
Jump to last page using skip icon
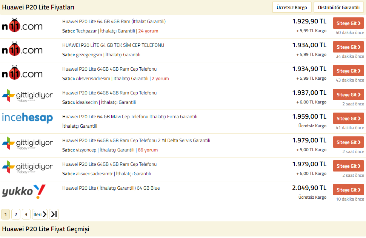click(54, 215)
